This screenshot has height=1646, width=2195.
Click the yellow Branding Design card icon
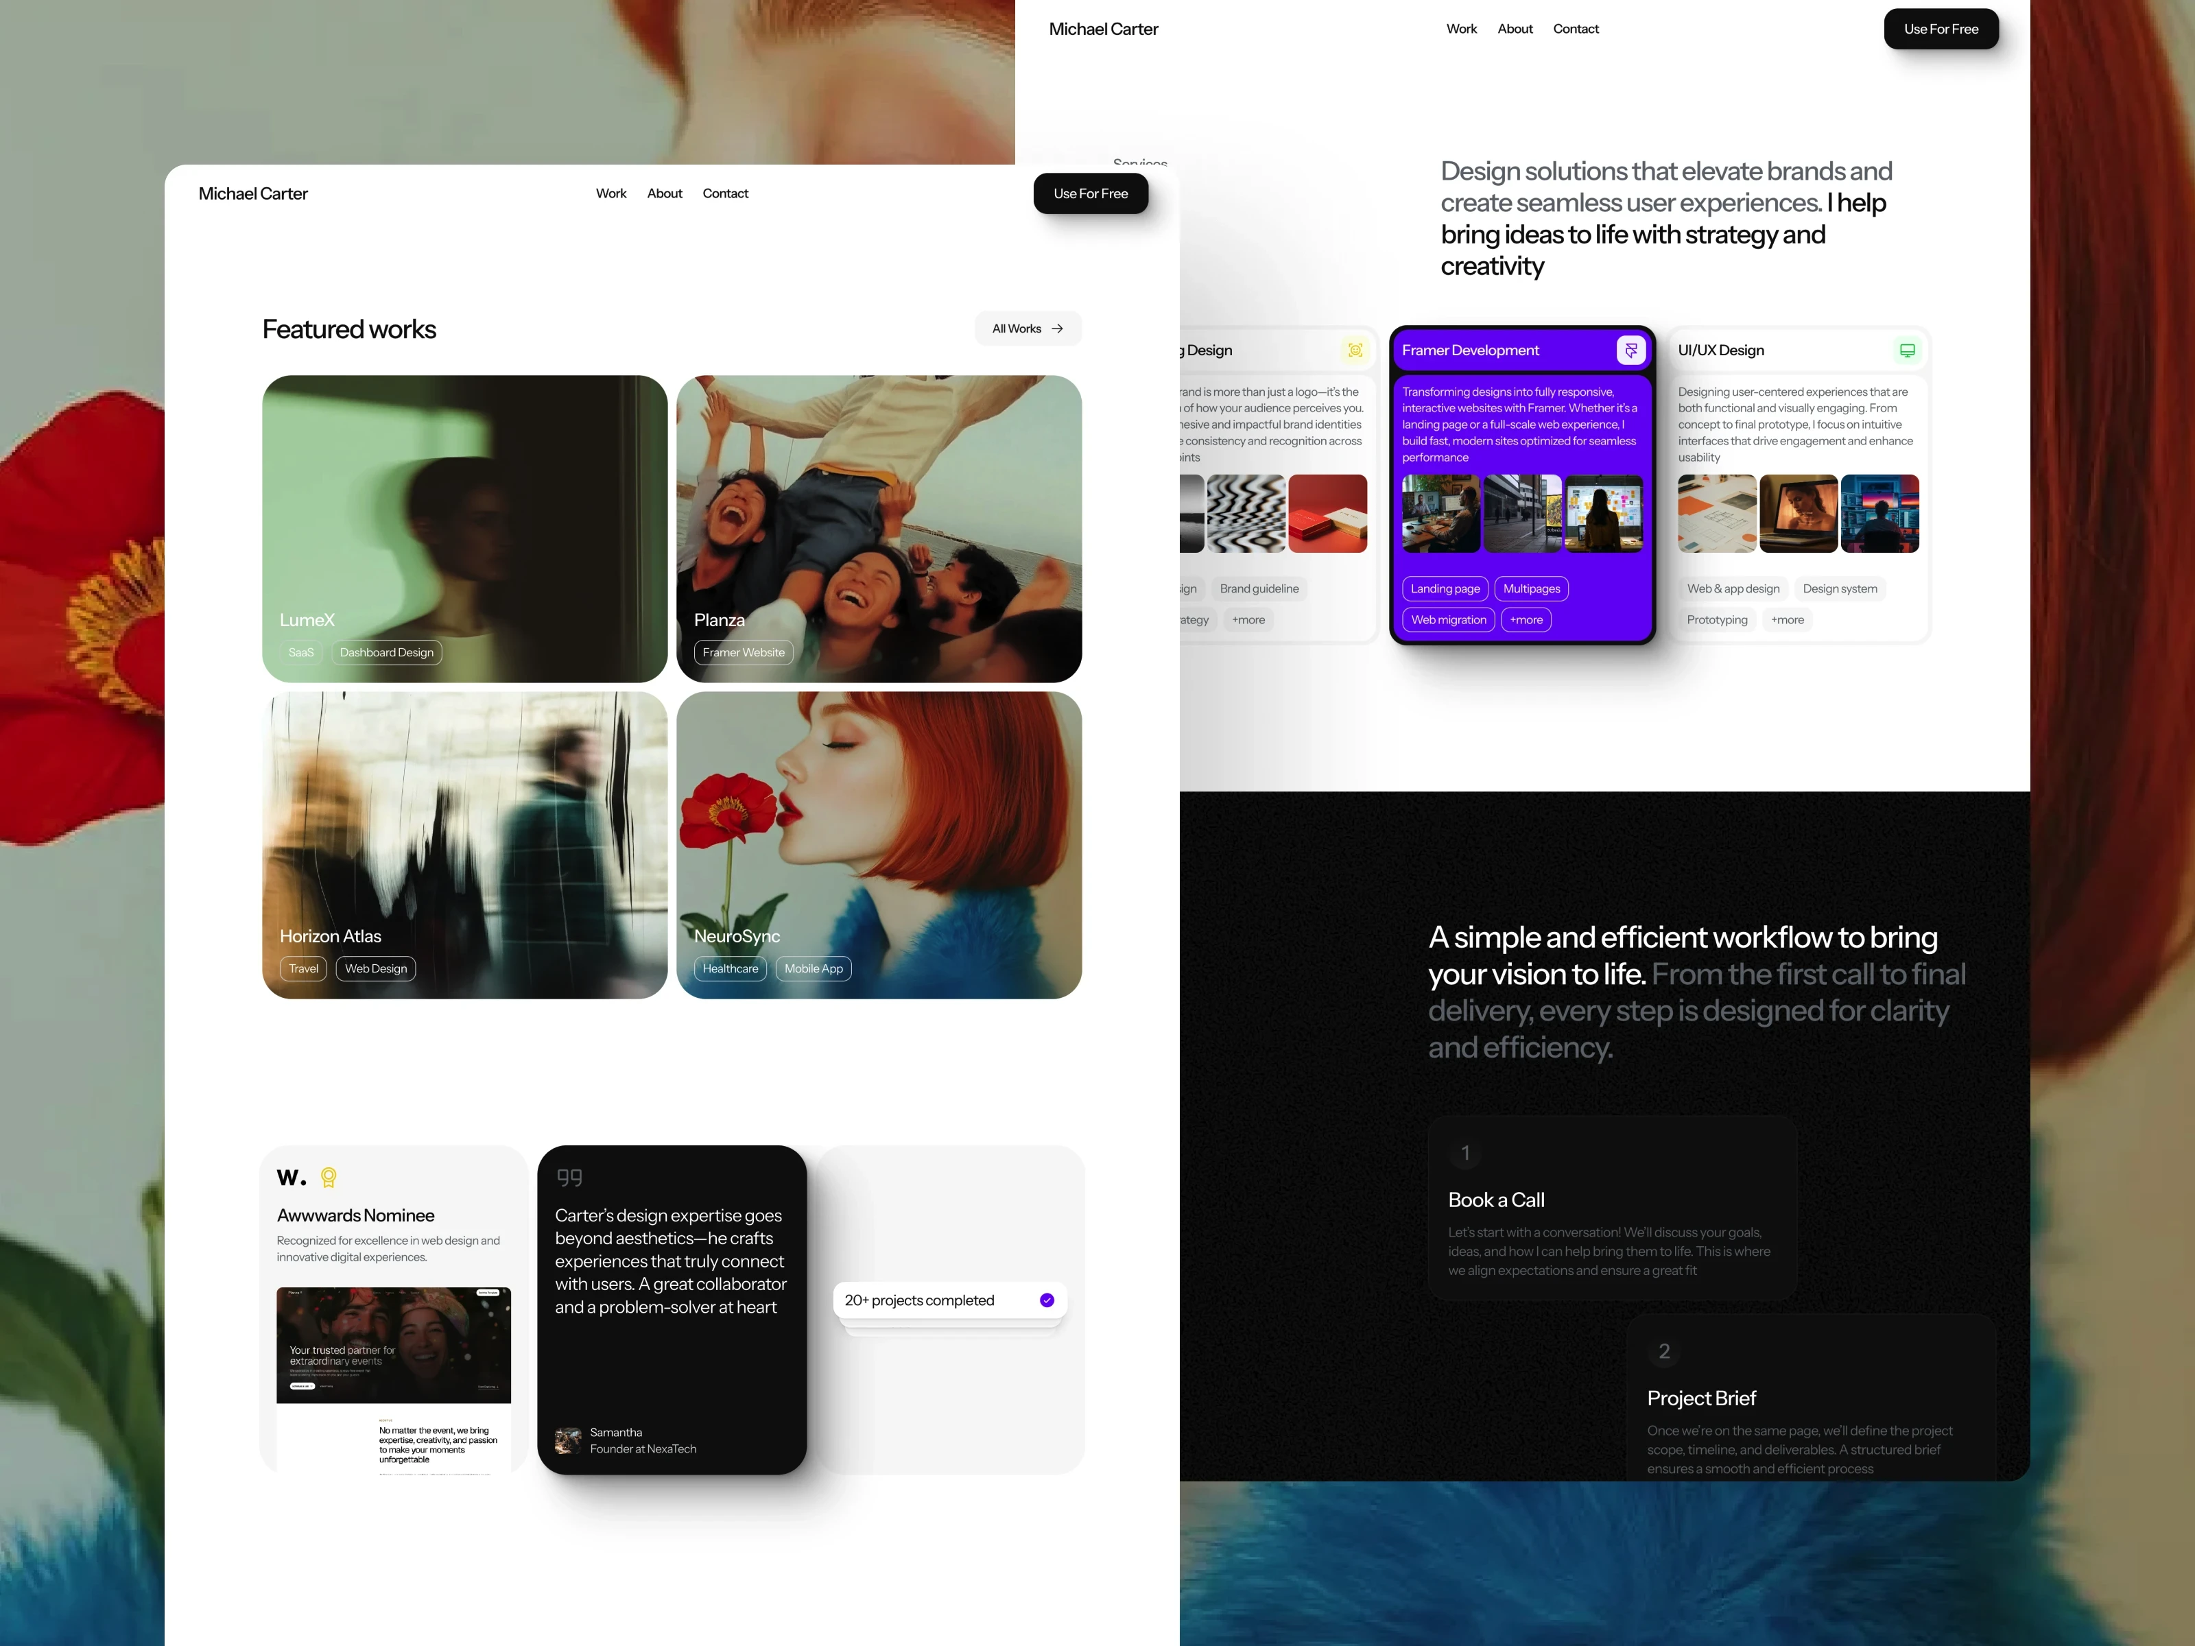1355,350
